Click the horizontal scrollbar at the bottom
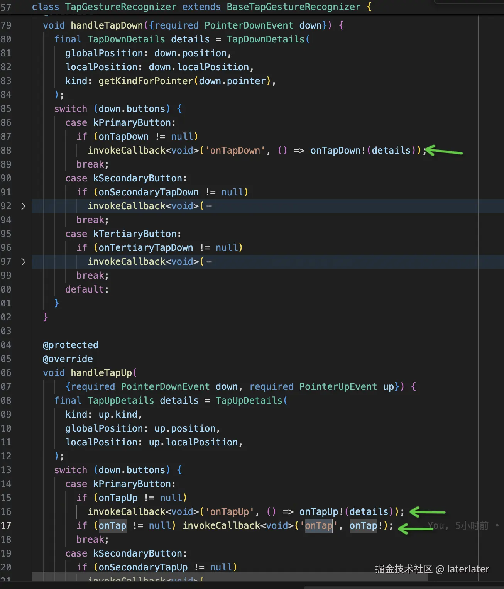 pos(229,577)
